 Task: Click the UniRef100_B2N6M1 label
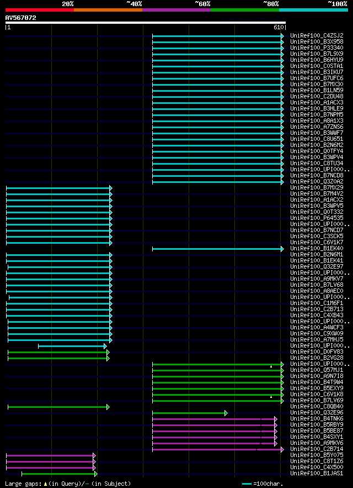[317, 255]
